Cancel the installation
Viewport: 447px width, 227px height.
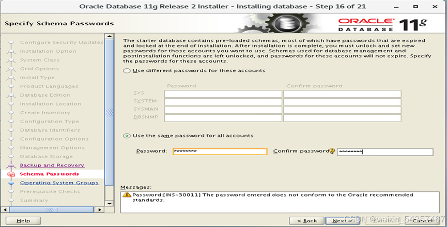pyautogui.click(x=422, y=221)
